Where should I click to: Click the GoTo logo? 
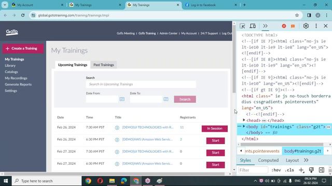pos(12,32)
